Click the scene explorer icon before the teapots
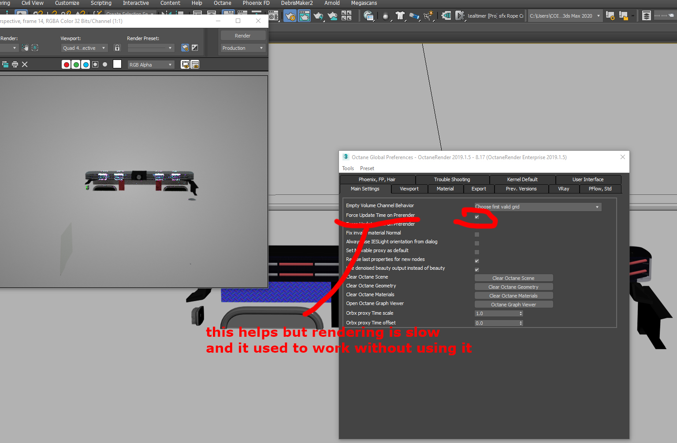 (273, 16)
